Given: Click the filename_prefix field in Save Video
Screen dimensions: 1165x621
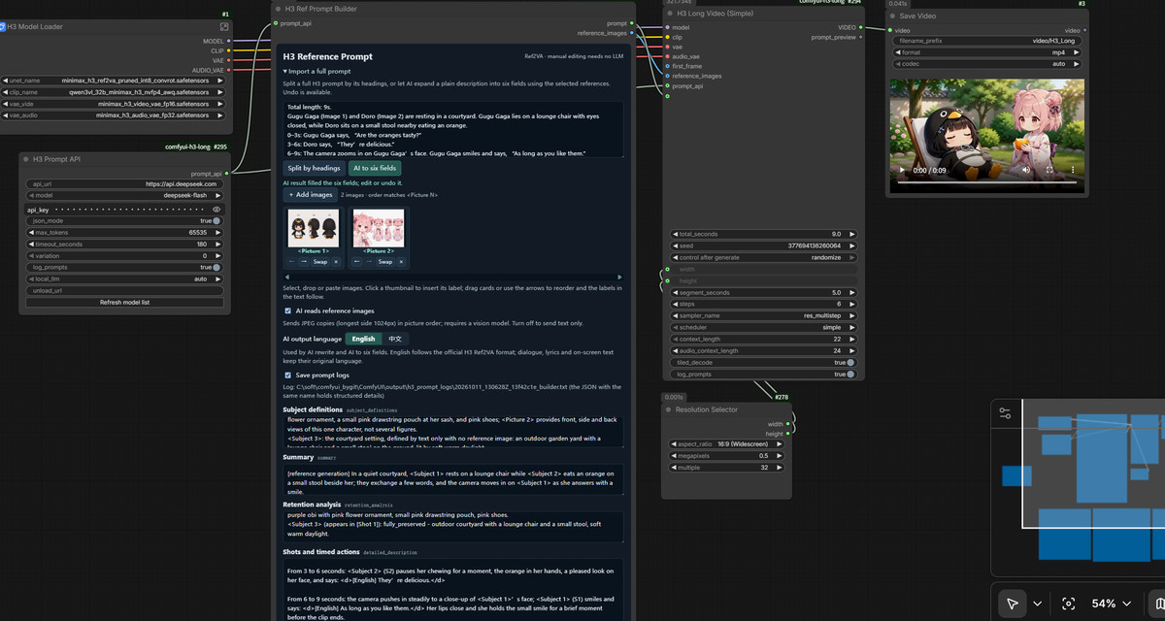Looking at the screenshot, I should 988,41.
